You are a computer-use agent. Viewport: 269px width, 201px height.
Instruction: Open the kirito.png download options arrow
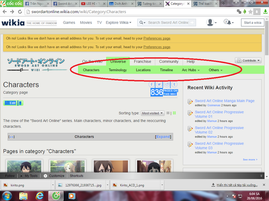pyautogui.click(x=53, y=185)
